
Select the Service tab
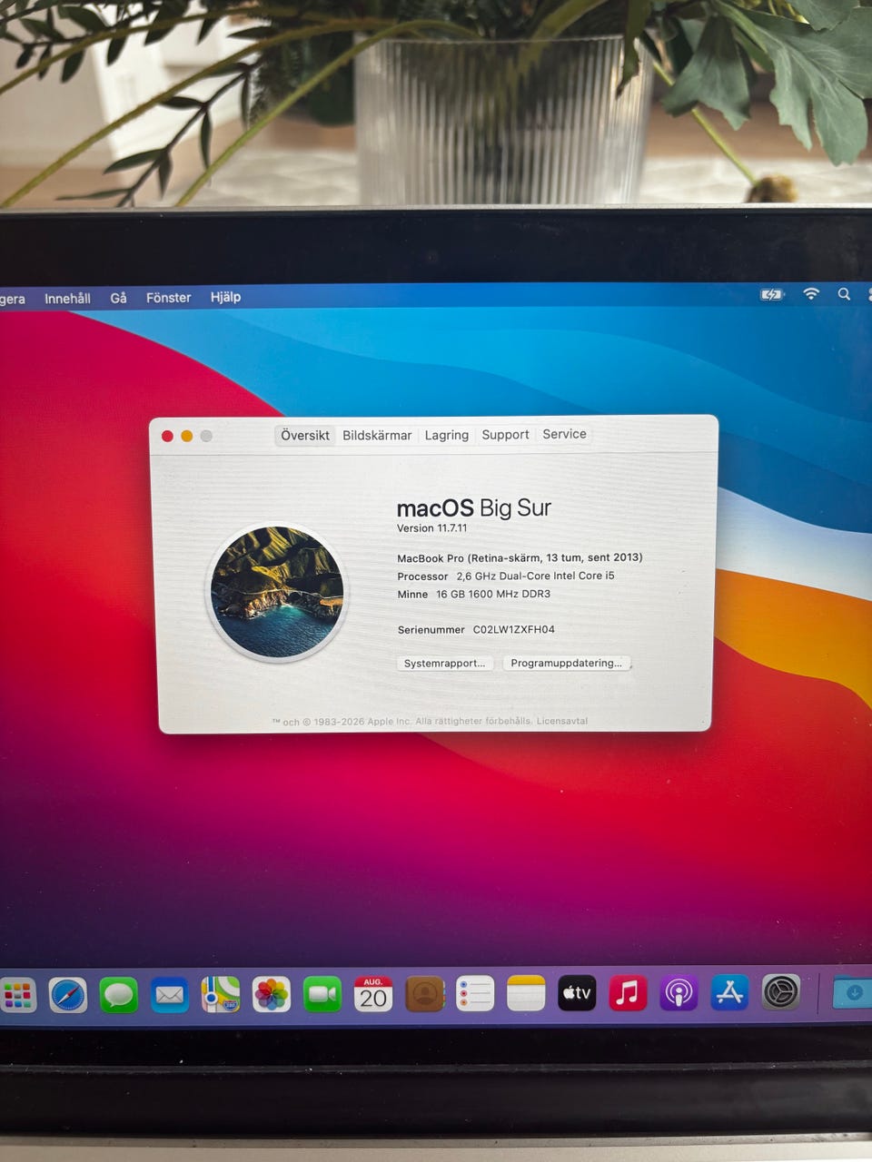pyautogui.click(x=564, y=434)
